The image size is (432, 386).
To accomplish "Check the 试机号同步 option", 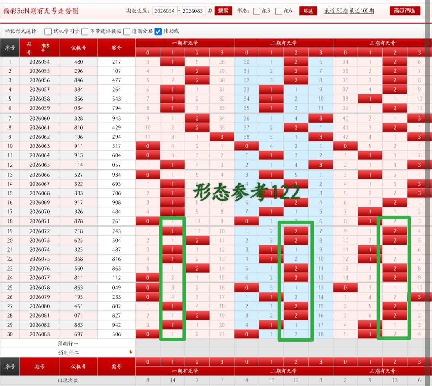I will tap(48, 31).
